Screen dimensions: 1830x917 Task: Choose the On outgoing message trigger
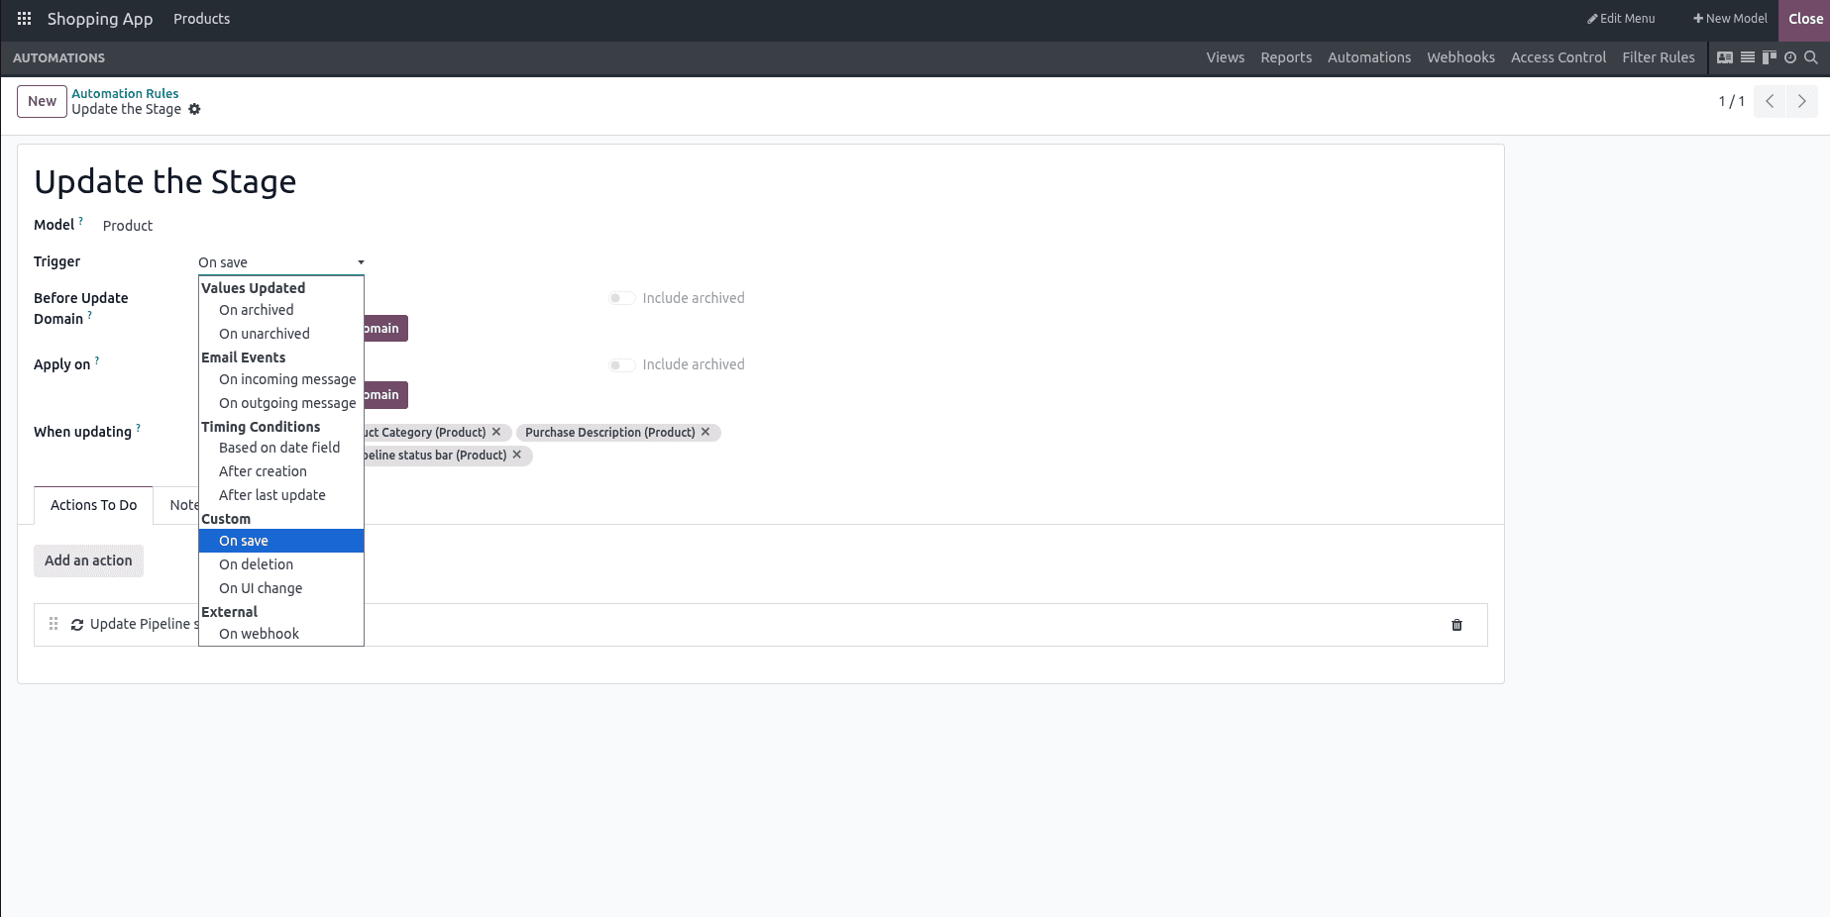pyautogui.click(x=281, y=403)
